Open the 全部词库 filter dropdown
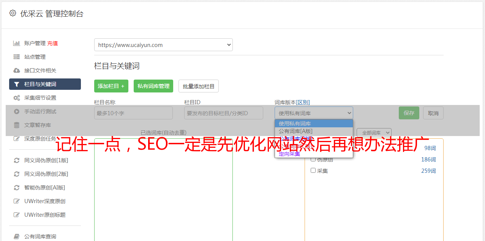The width and height of the screenshot is (485, 241). 374,133
